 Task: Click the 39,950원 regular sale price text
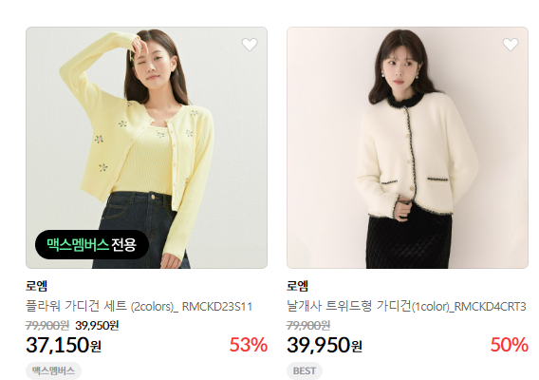tap(97, 325)
